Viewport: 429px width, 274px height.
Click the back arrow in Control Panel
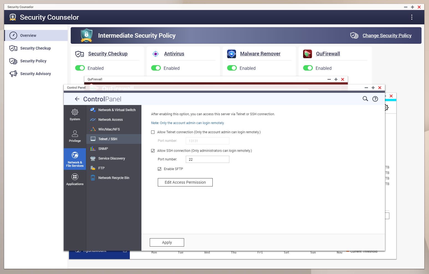77,99
